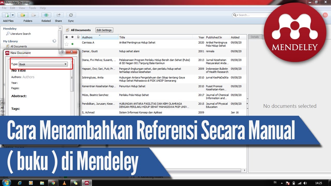Viewport: 331px width, 186px height.
Task: Select the Hapsari, Dwi document row
Action: pyautogui.click(x=155, y=70)
